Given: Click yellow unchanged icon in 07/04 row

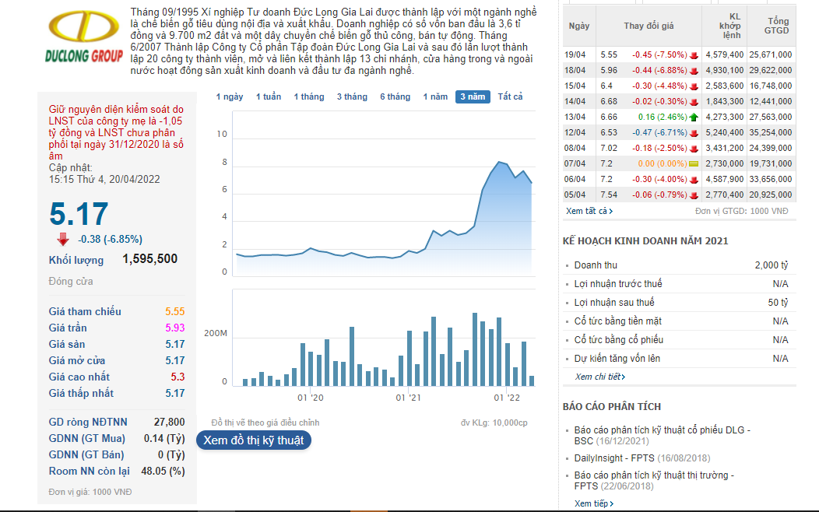Looking at the screenshot, I should 694,164.
